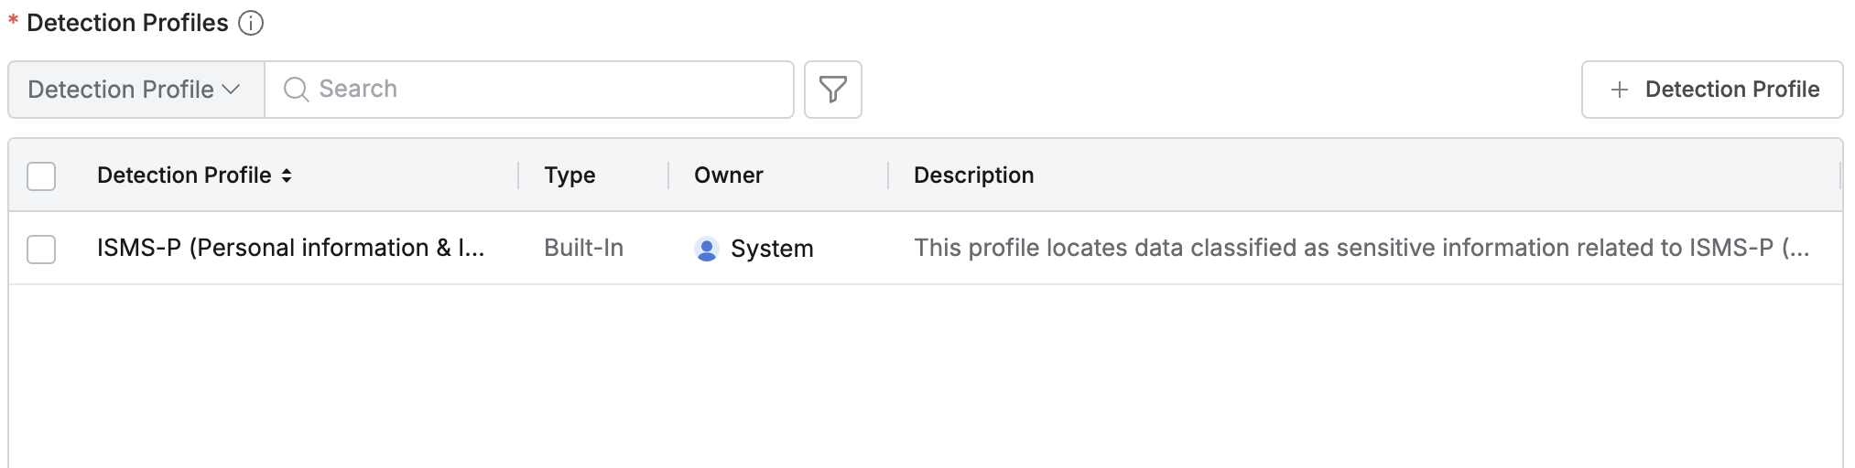Image resolution: width=1855 pixels, height=468 pixels.
Task: Click the System owner avatar icon
Action: tap(706, 249)
